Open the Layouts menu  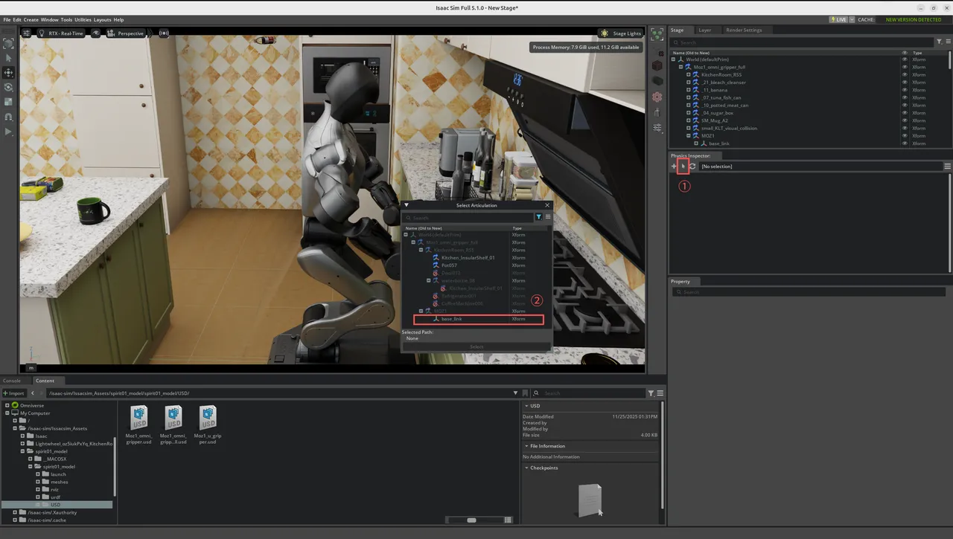102,20
